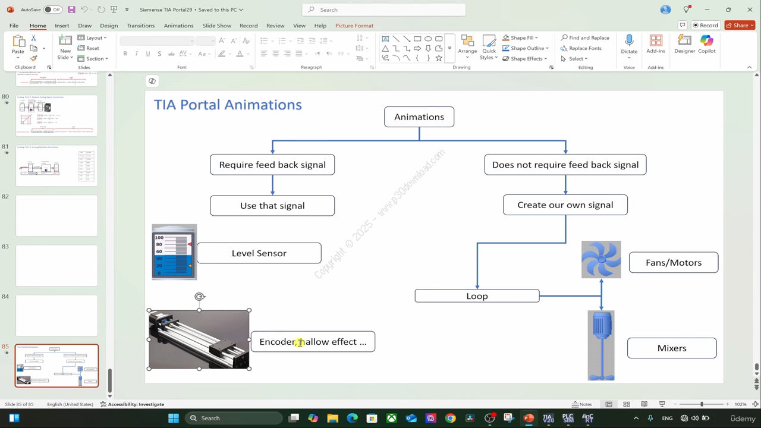Open TIA Portal V20 from taskbar
This screenshot has width=761, height=428.
(548, 418)
